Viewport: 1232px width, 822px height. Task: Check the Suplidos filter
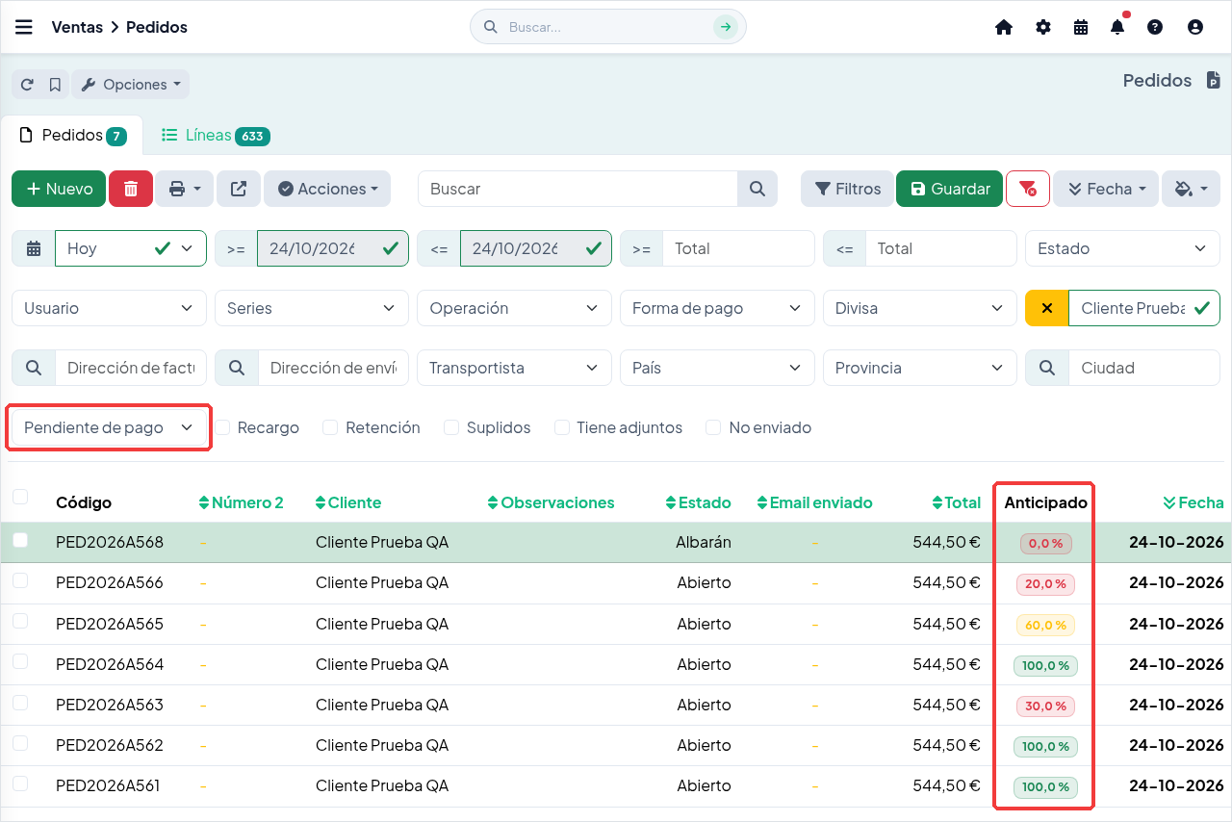[451, 427]
